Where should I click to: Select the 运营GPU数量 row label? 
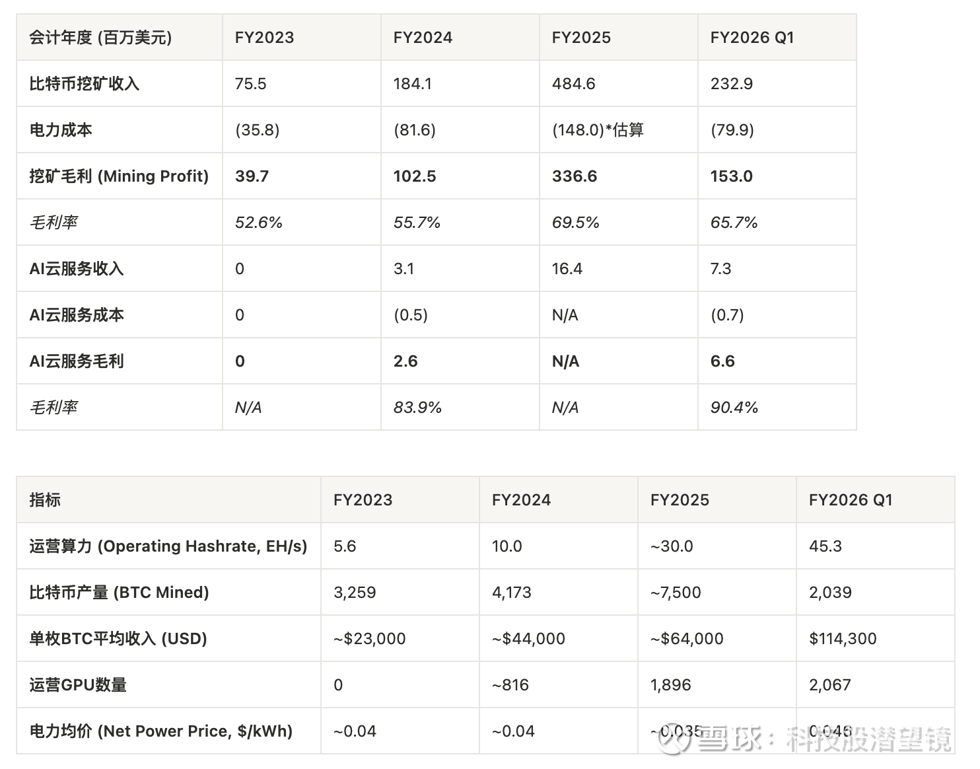point(78,685)
